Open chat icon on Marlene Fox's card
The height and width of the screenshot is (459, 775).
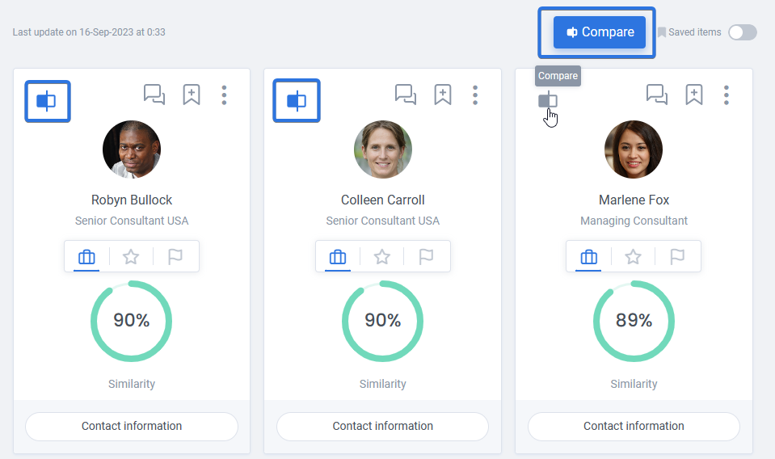(x=657, y=95)
